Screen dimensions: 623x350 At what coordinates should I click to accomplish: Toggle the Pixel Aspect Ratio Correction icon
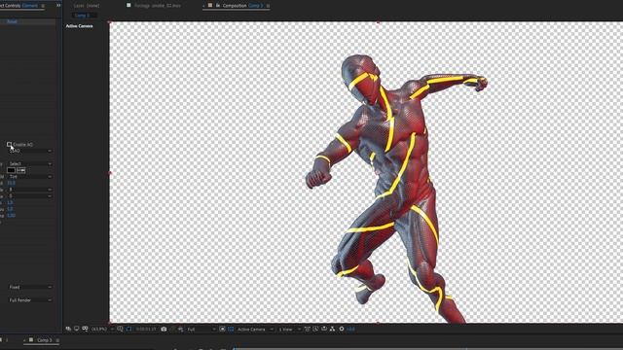click(x=308, y=329)
